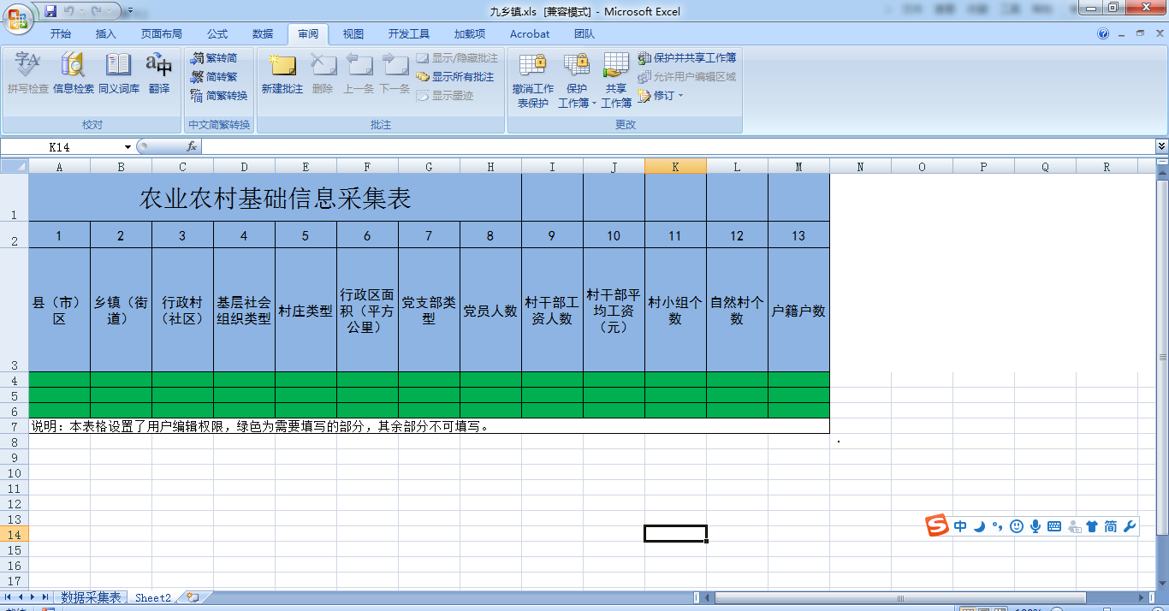
Task: Toggle Sogou Simplified/Traditional (简)
Action: 1111,526
